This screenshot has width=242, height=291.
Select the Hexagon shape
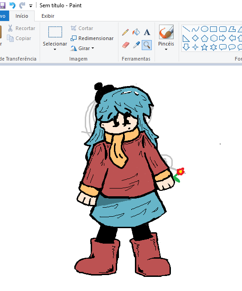214,38
